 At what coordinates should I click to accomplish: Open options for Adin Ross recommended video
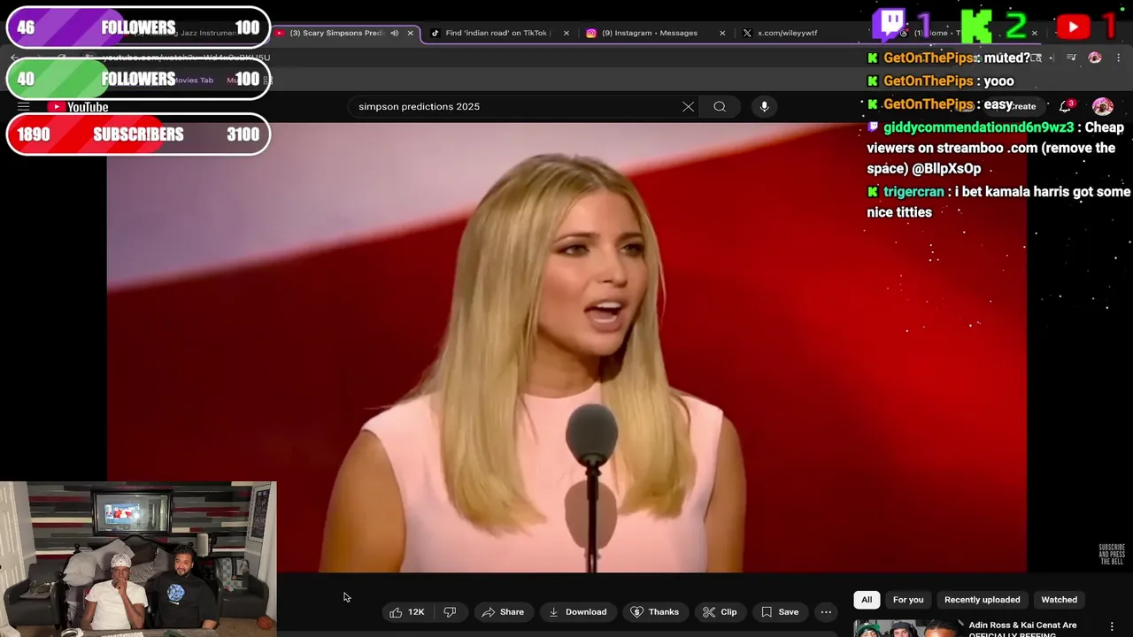coord(1113,626)
